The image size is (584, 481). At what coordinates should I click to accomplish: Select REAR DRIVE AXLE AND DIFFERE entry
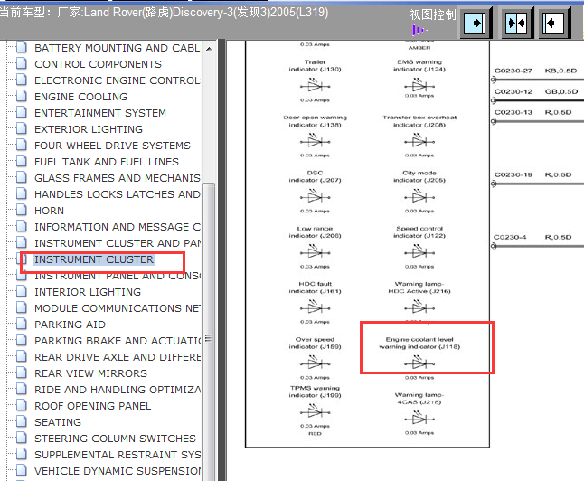click(x=118, y=357)
